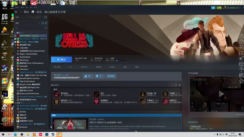Open the account name dropdown top right
The width and height of the screenshot is (244, 137).
point(234,8)
